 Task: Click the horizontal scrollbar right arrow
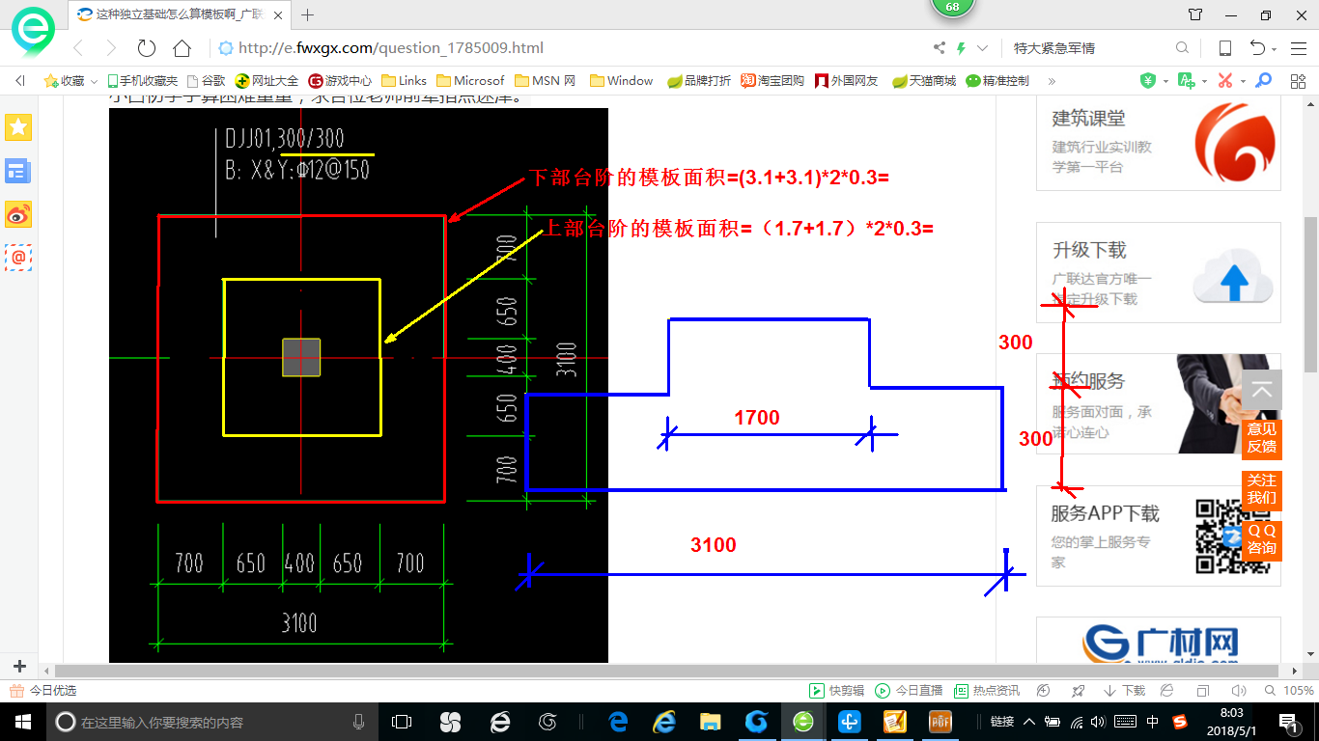pos(1295,670)
